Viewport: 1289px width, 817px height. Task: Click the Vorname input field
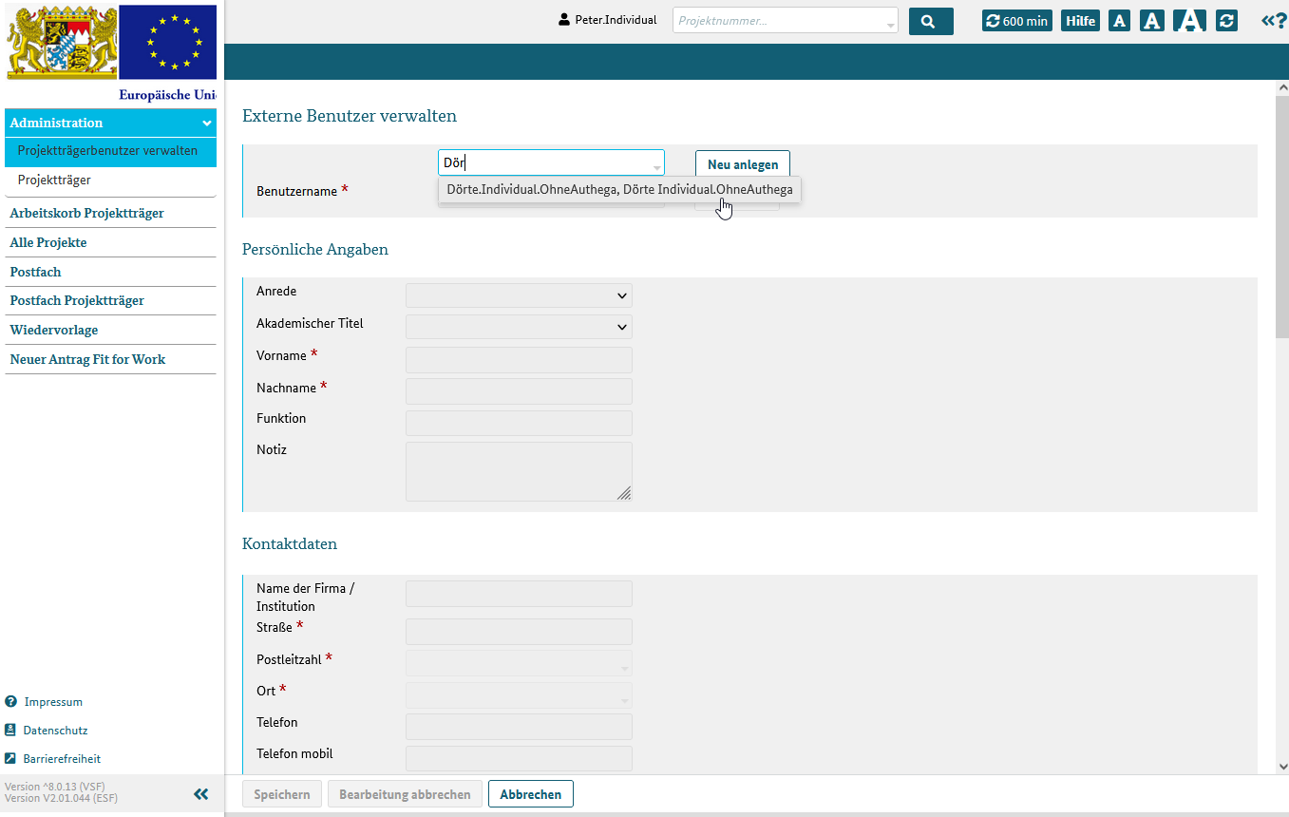point(519,360)
